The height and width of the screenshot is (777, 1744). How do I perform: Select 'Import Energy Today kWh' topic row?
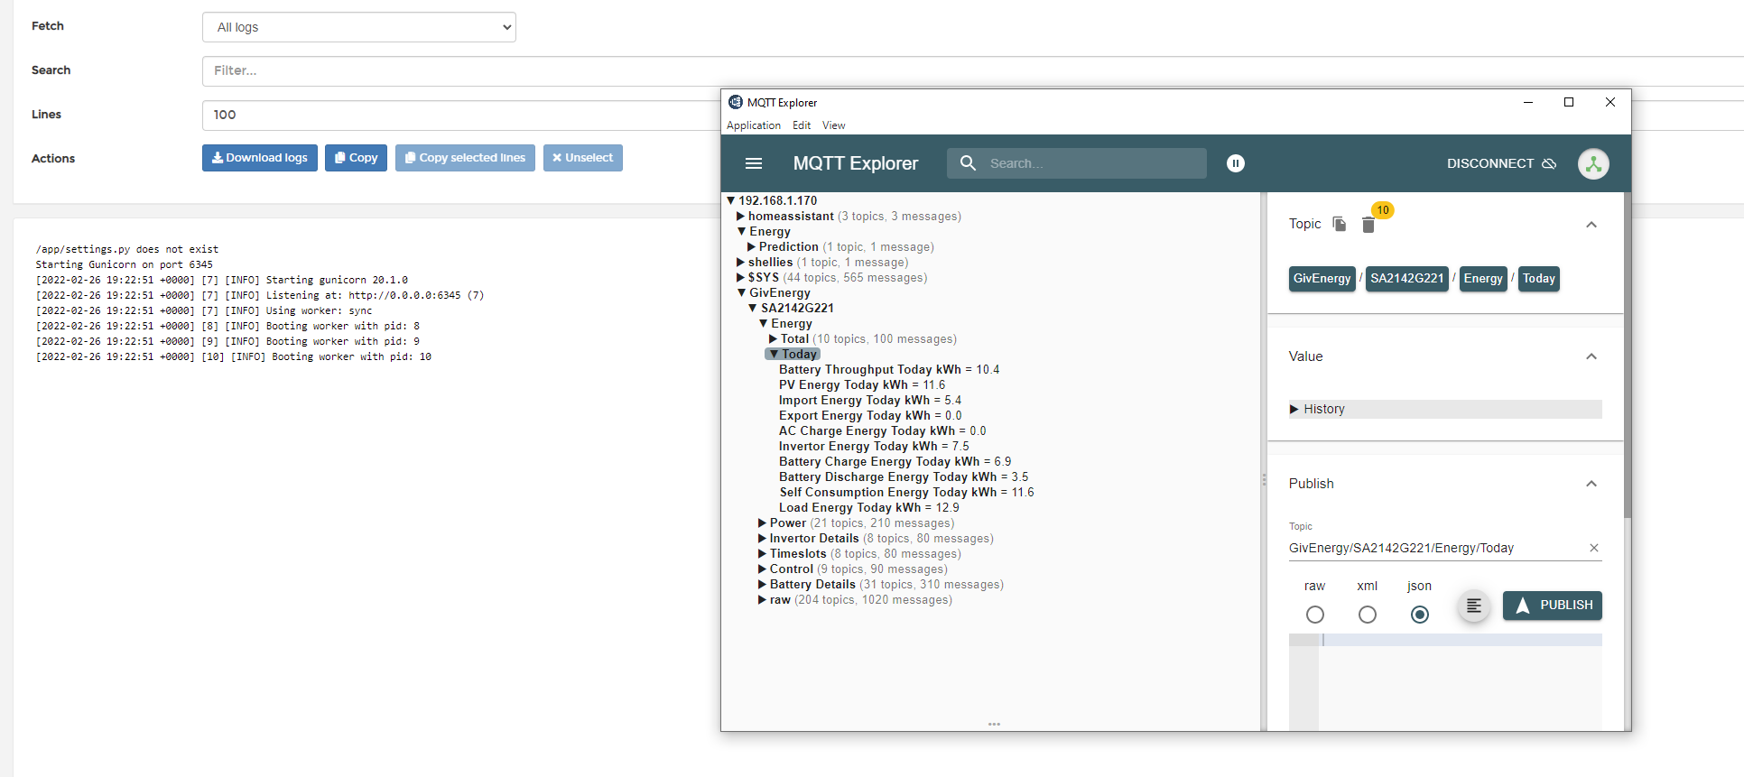[x=870, y=401]
